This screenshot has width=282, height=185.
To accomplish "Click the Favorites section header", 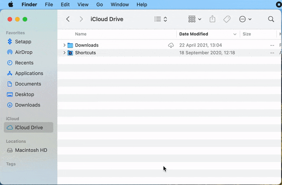I will tap(16, 33).
